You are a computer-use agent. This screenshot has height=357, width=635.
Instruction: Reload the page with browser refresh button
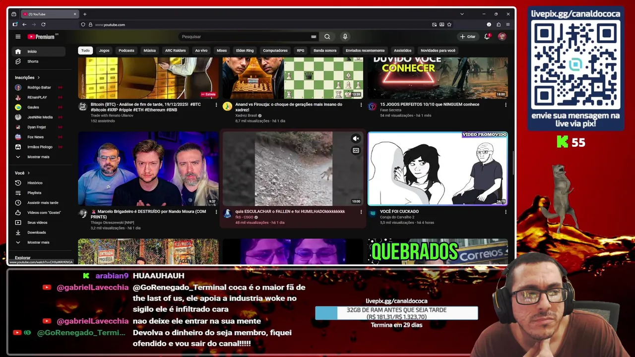[x=43, y=24]
